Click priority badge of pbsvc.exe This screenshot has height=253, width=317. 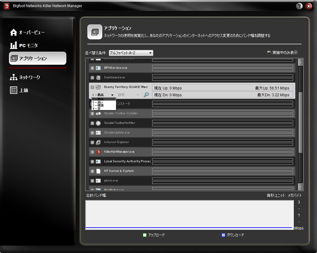click(92, 181)
